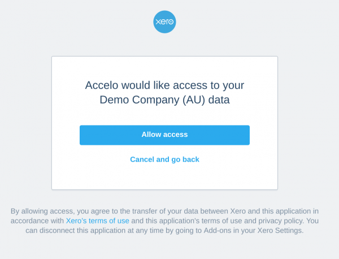Choose Cancel and go back
The height and width of the screenshot is (259, 339).
coord(164,159)
